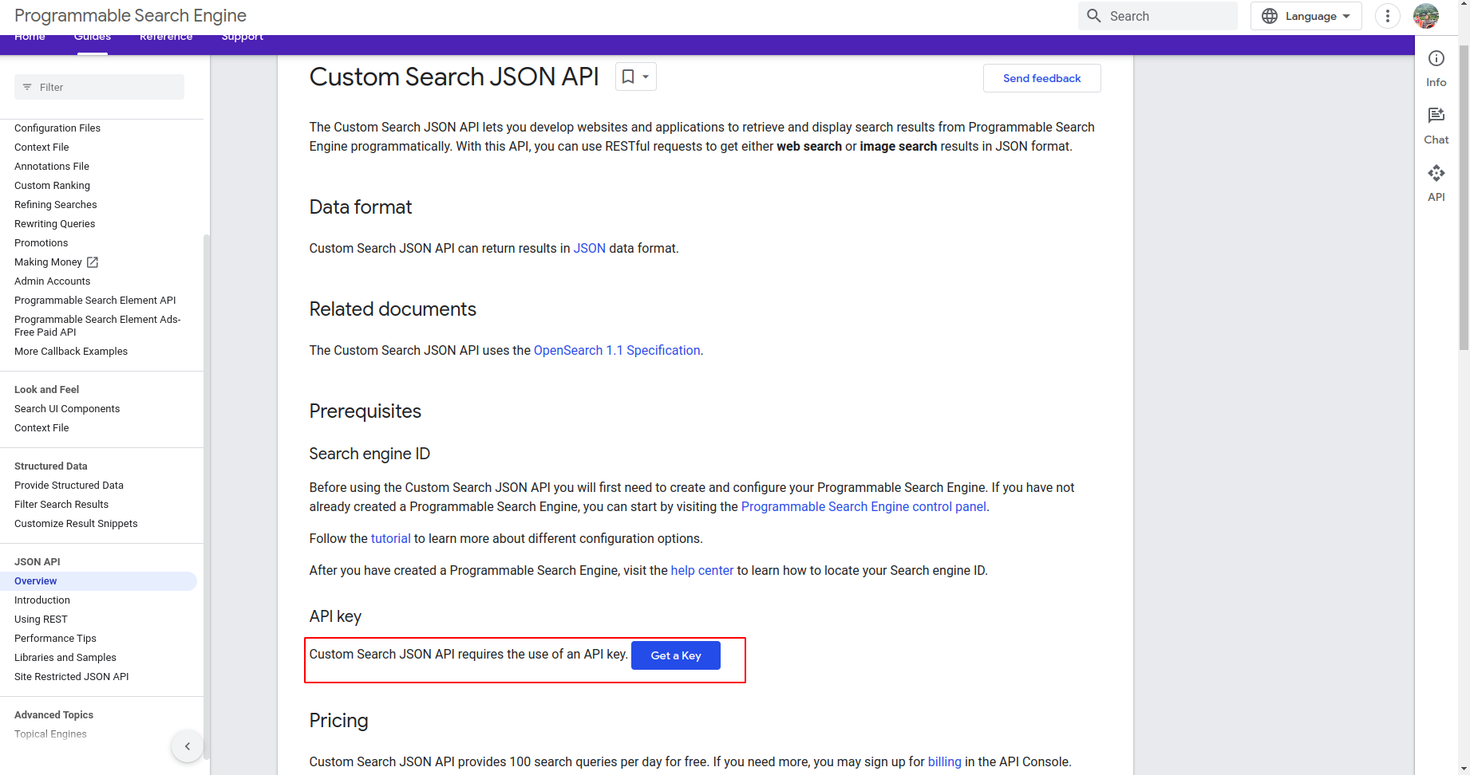Open Search UI Components in sidebar

(x=67, y=409)
